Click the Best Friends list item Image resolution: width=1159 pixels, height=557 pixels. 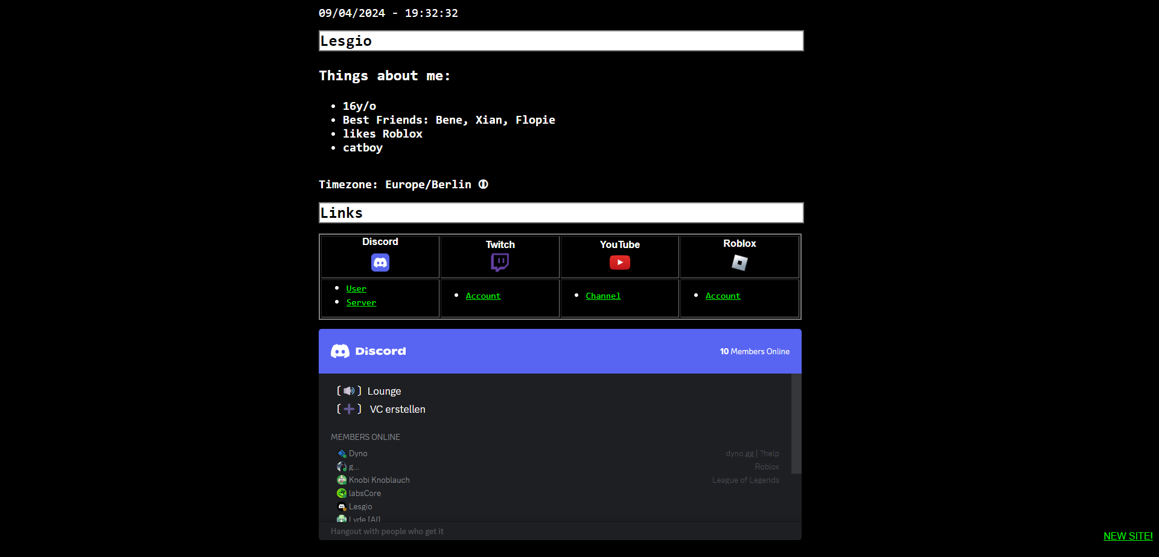tap(449, 120)
